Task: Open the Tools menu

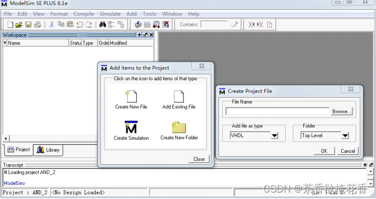Action: pos(149,14)
